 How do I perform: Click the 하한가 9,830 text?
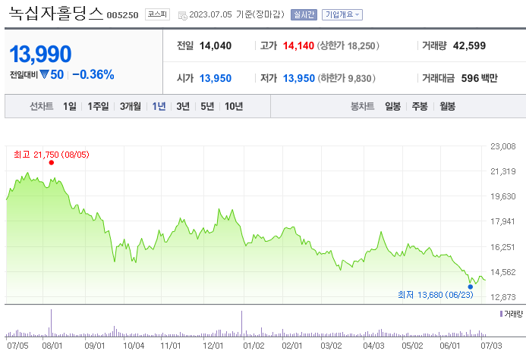point(346,78)
